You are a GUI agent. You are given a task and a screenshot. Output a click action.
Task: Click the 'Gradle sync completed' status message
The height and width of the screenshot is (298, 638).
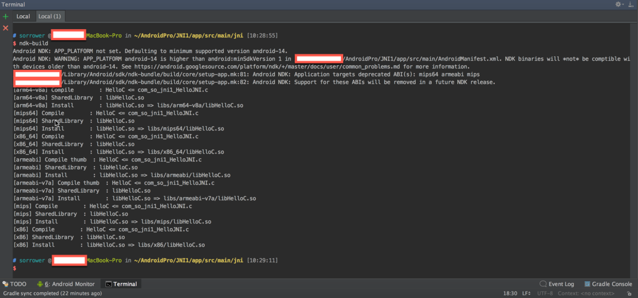pyautogui.click(x=52, y=293)
